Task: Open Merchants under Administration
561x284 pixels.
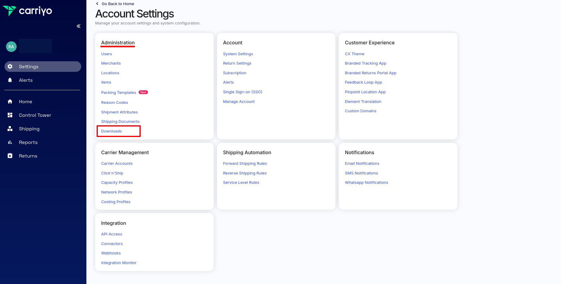Action: tap(111, 63)
